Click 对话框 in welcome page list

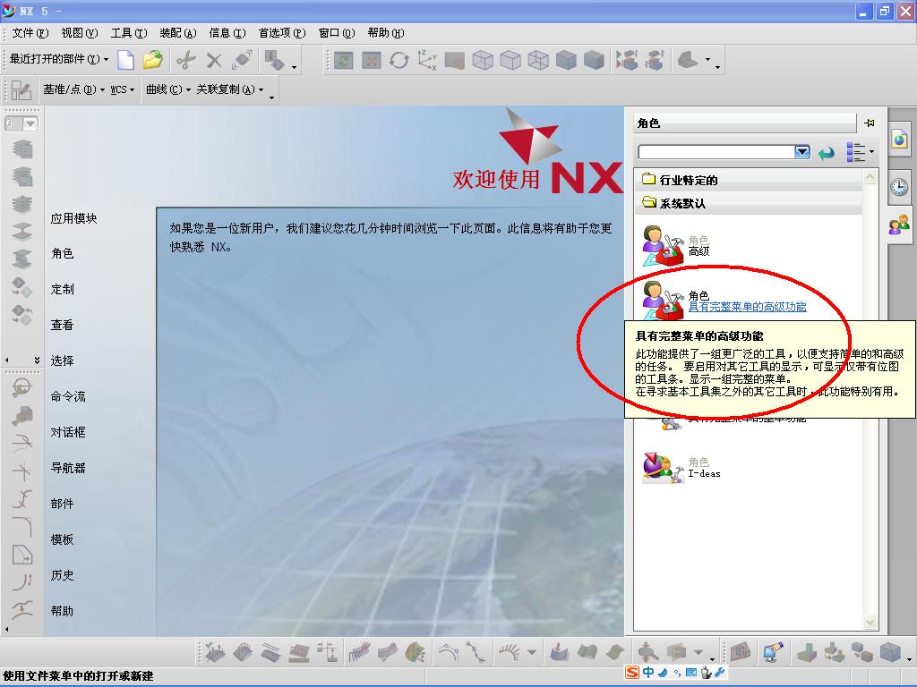[68, 432]
